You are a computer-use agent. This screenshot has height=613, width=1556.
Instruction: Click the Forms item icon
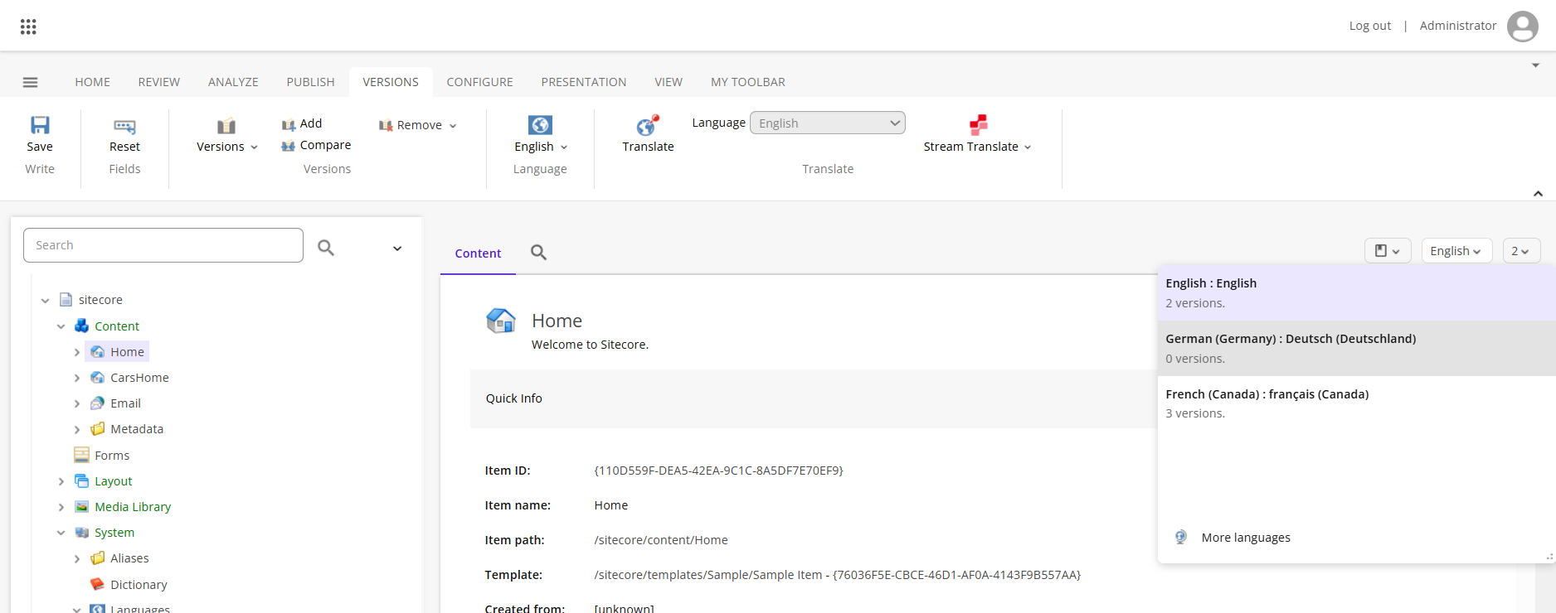81,455
